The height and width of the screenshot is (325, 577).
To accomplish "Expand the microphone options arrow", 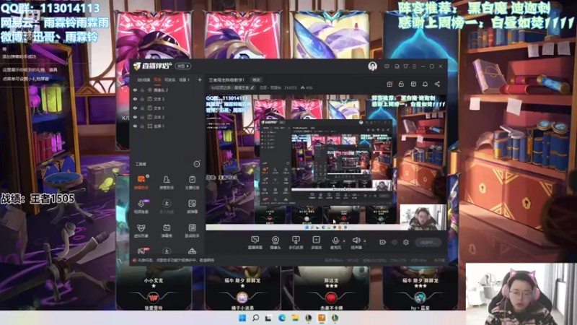I will (x=344, y=241).
